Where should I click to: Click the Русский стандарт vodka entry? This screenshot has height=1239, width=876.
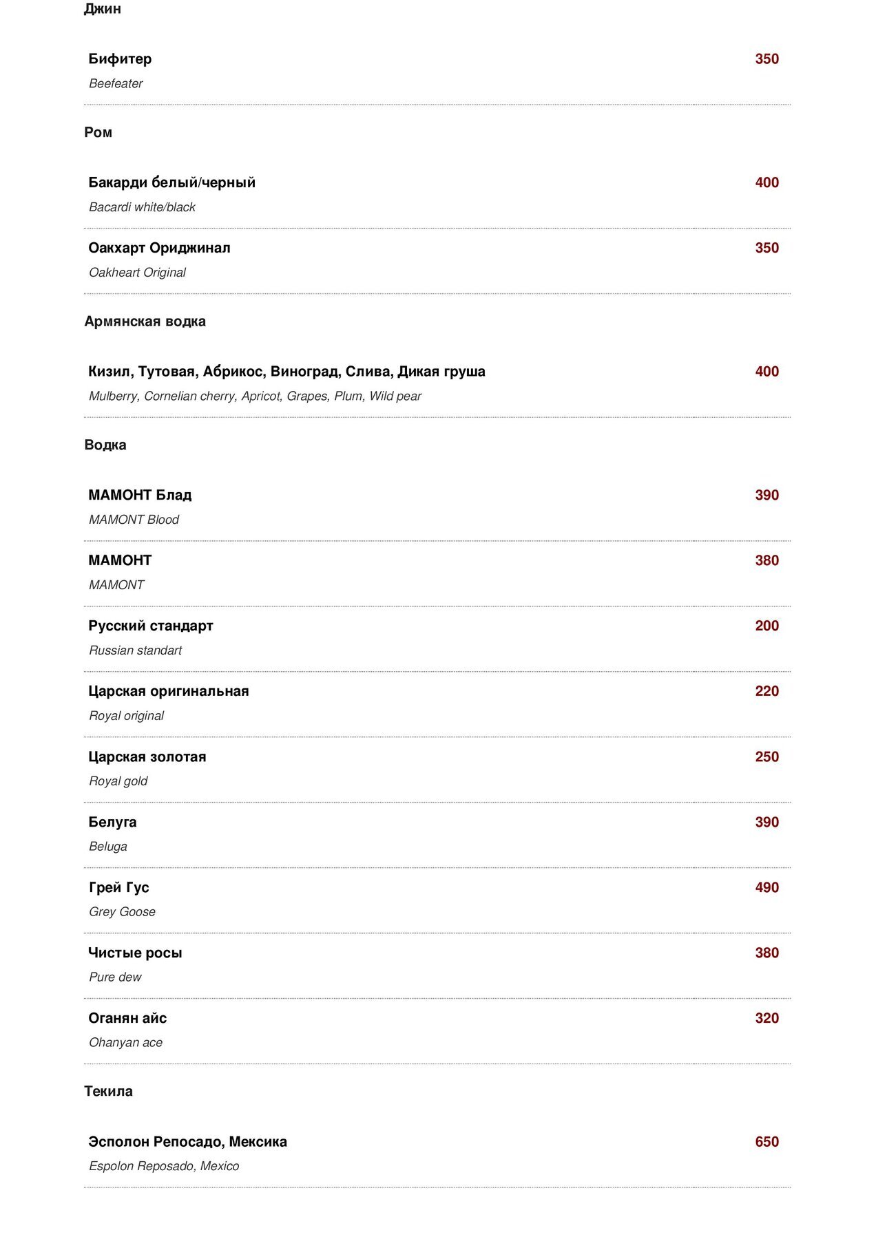[151, 626]
